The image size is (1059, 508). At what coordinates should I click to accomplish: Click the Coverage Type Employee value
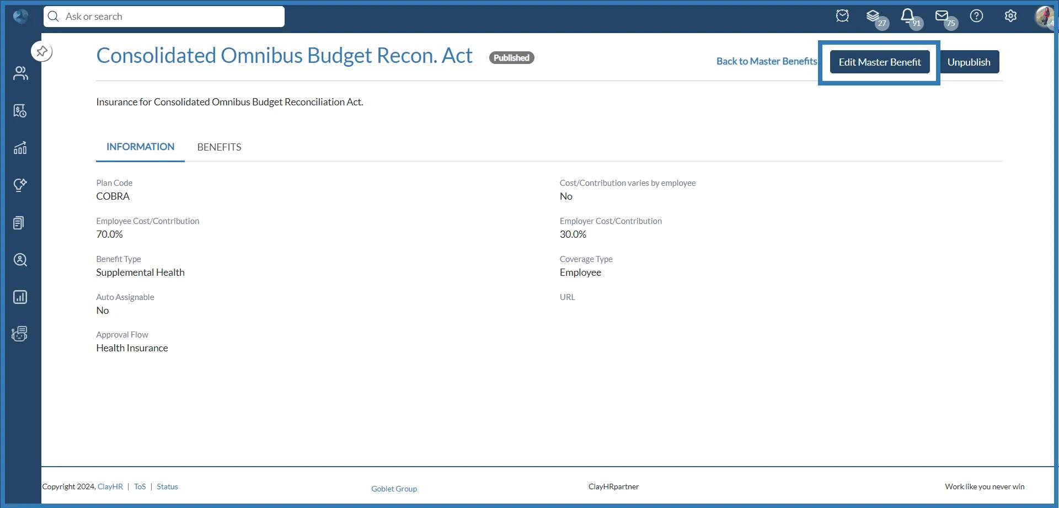(x=580, y=272)
